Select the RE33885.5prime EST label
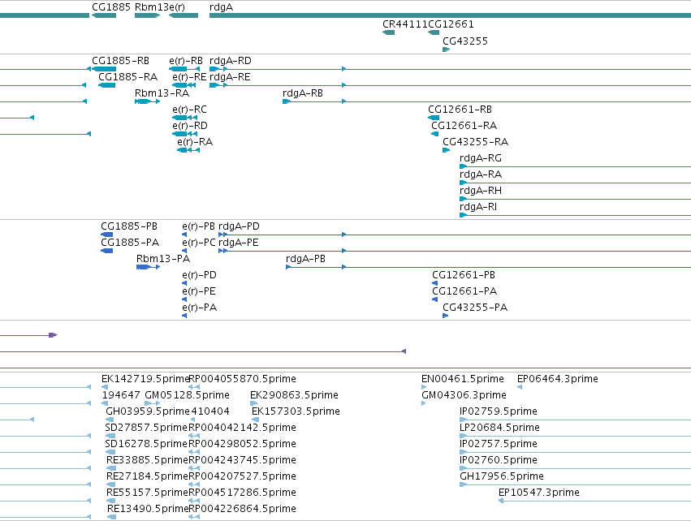 [x=147, y=460]
